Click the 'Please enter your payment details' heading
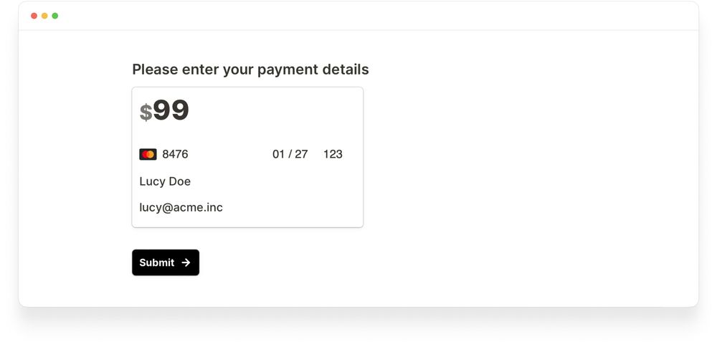 (250, 70)
